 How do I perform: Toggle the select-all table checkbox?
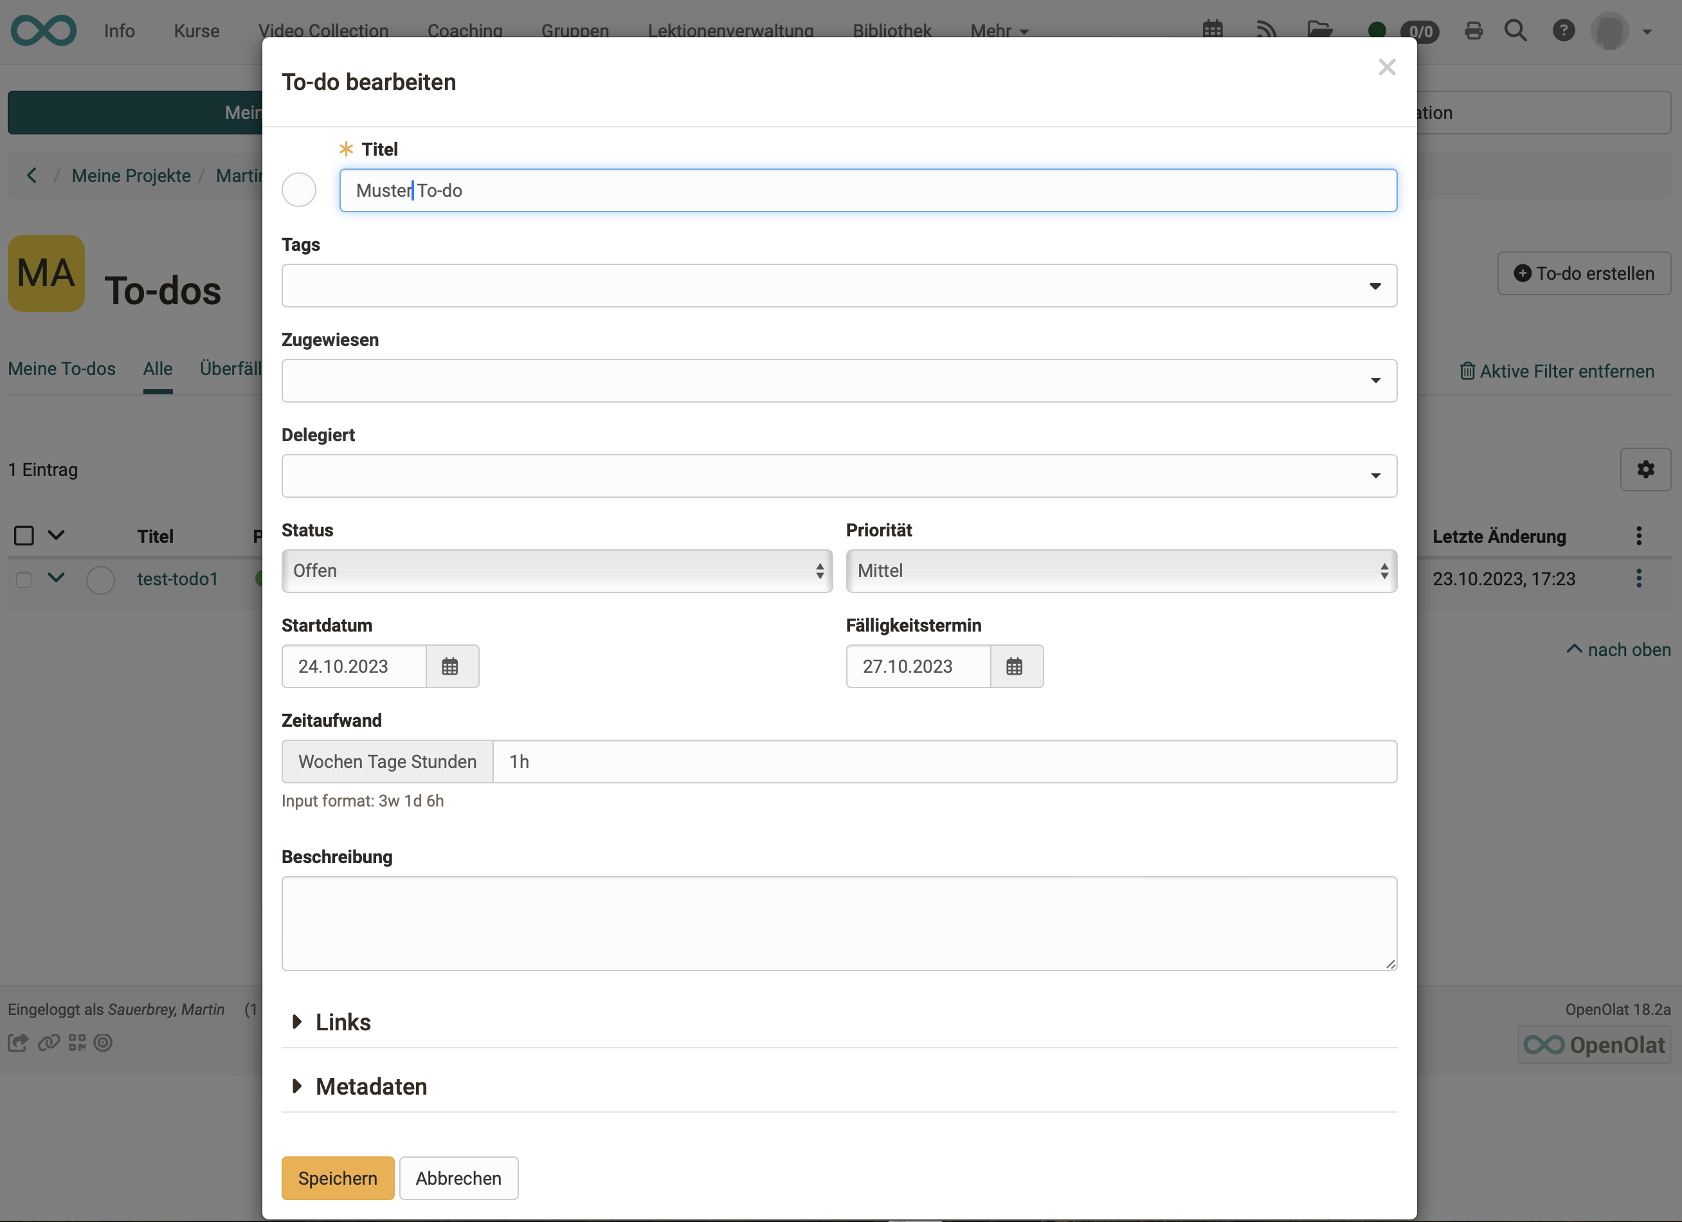click(x=24, y=536)
